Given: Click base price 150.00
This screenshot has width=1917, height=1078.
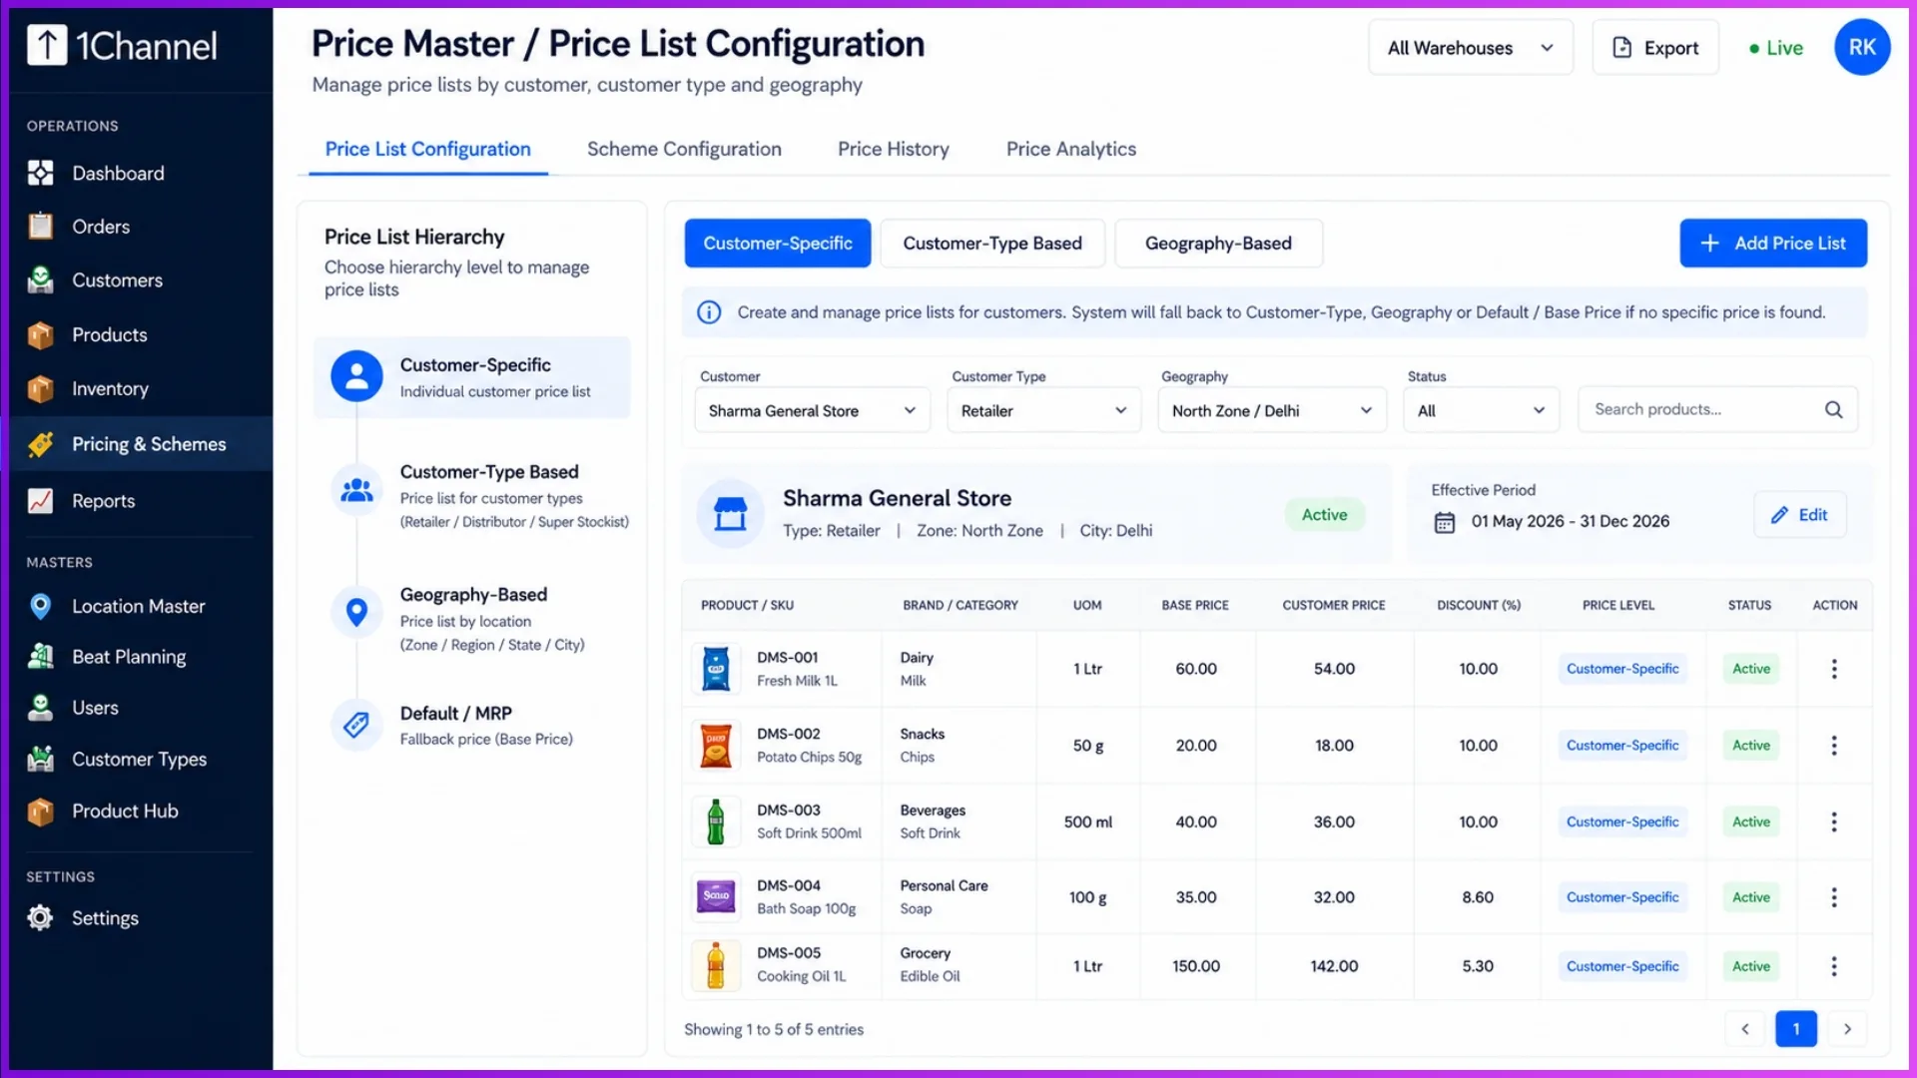Looking at the screenshot, I should click(1196, 966).
